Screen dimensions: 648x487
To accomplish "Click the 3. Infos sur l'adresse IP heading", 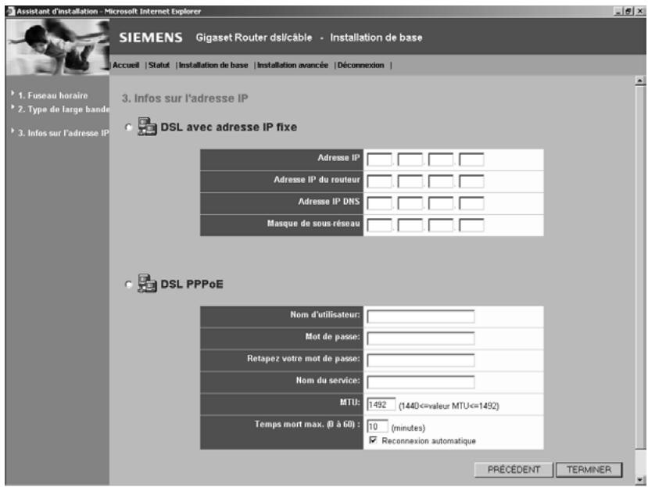I will [184, 98].
